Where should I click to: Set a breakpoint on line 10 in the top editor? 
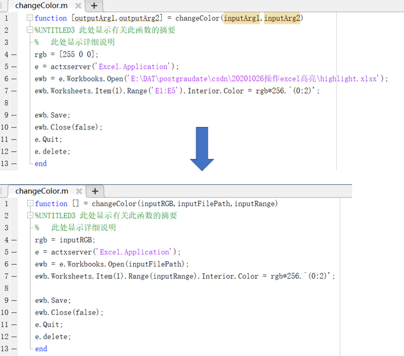14,127
